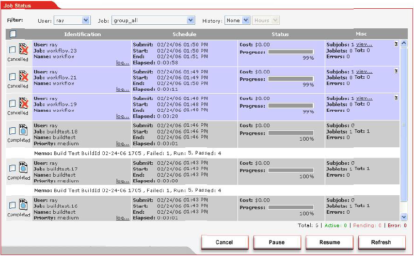Open the details page icon for workflow.23
This screenshot has height=256, width=414.
coord(396,44)
